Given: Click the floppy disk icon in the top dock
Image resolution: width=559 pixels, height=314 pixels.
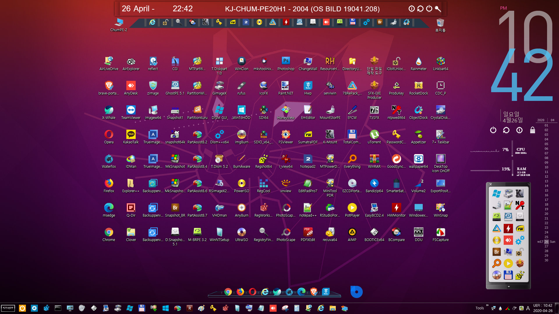Looking at the screenshot, I should (353, 22).
